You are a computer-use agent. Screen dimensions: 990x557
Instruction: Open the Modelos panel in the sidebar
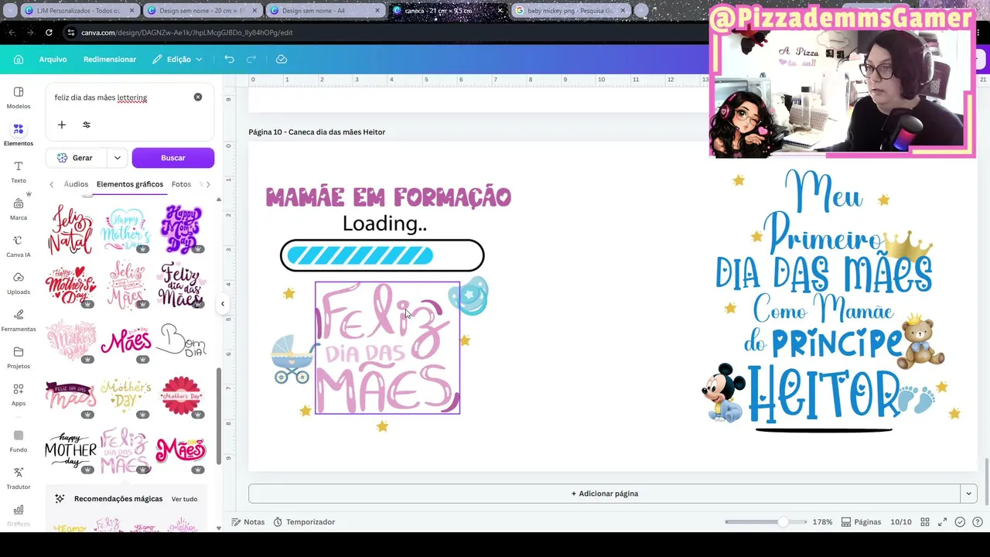click(x=19, y=97)
